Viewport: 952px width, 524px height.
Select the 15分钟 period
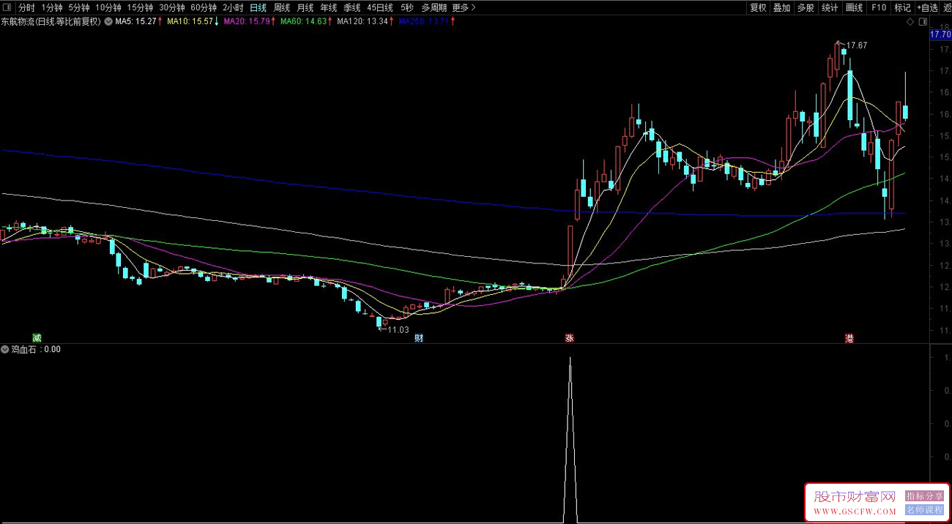click(x=141, y=7)
